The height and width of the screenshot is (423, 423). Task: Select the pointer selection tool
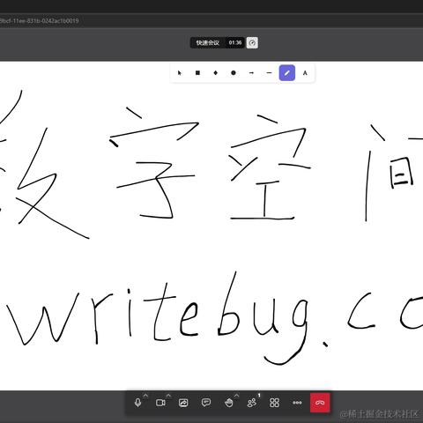(x=180, y=73)
